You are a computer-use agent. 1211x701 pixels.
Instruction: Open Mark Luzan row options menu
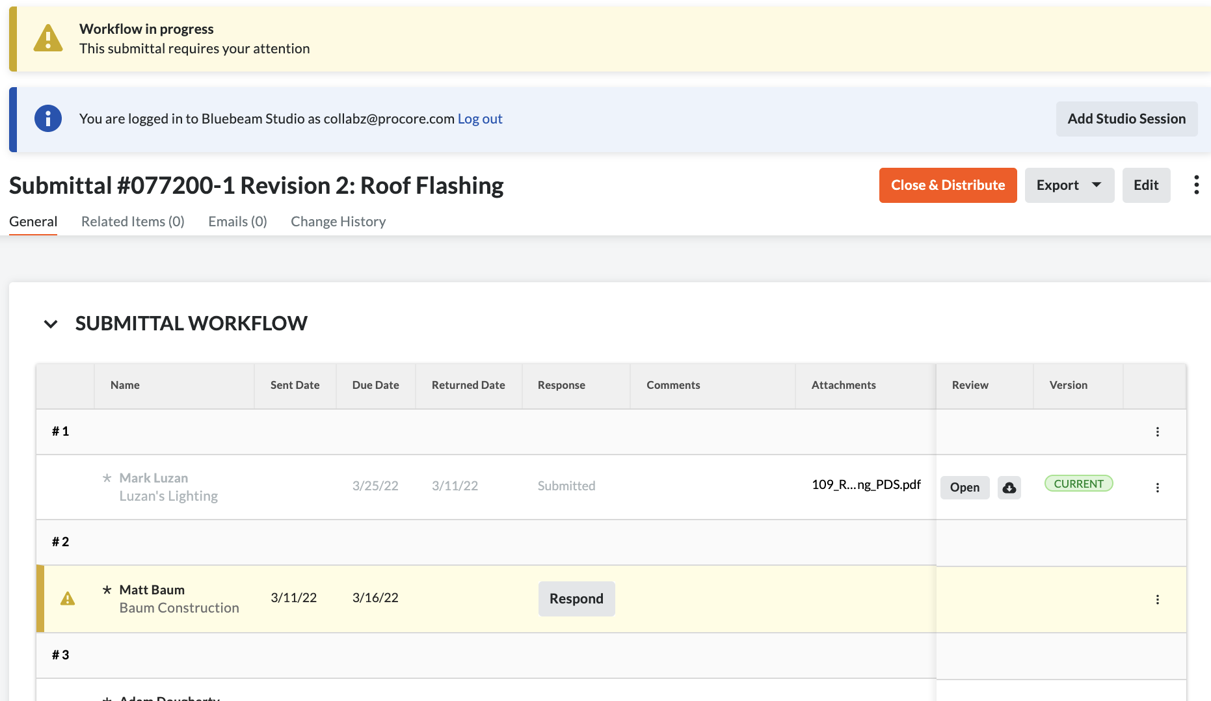click(1157, 488)
